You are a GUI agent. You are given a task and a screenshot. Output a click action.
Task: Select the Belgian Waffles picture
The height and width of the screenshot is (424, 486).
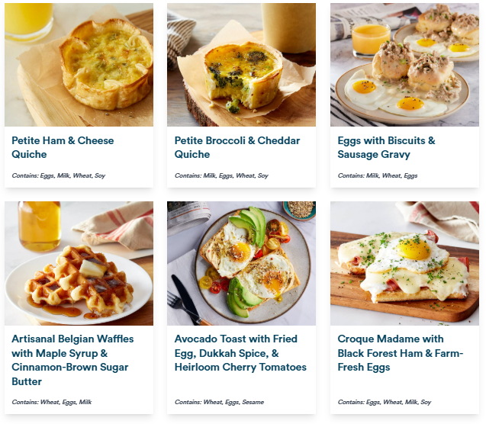pos(79,263)
